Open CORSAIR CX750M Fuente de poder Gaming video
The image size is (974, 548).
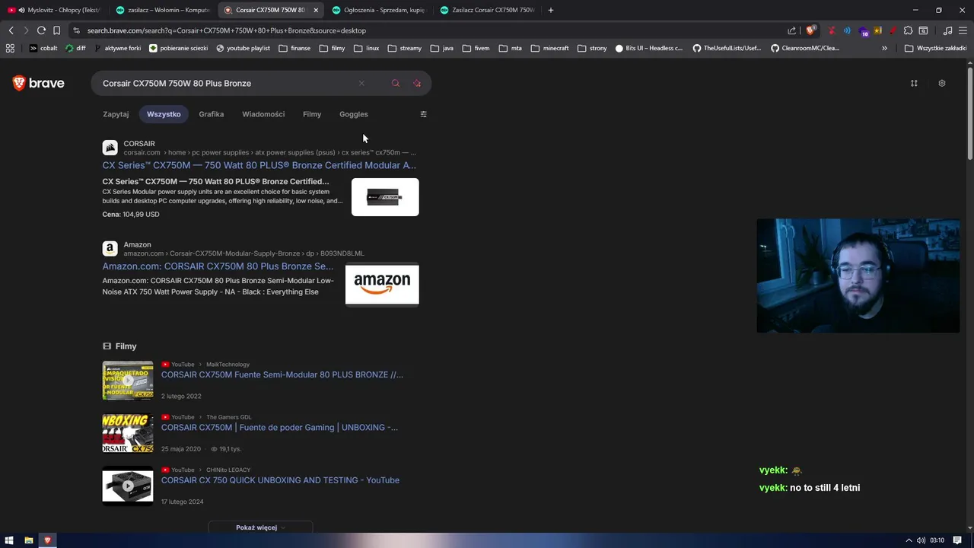click(x=279, y=427)
